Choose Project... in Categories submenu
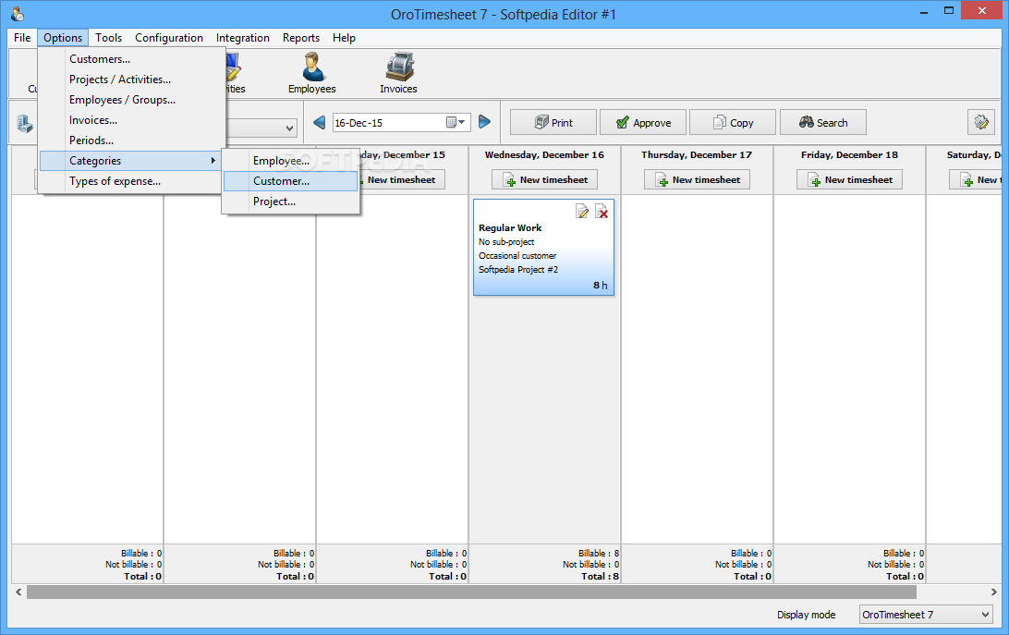 click(x=290, y=201)
